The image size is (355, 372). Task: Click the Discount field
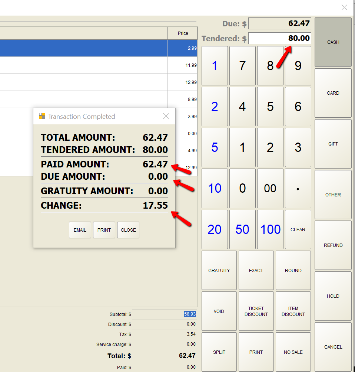[x=165, y=324]
